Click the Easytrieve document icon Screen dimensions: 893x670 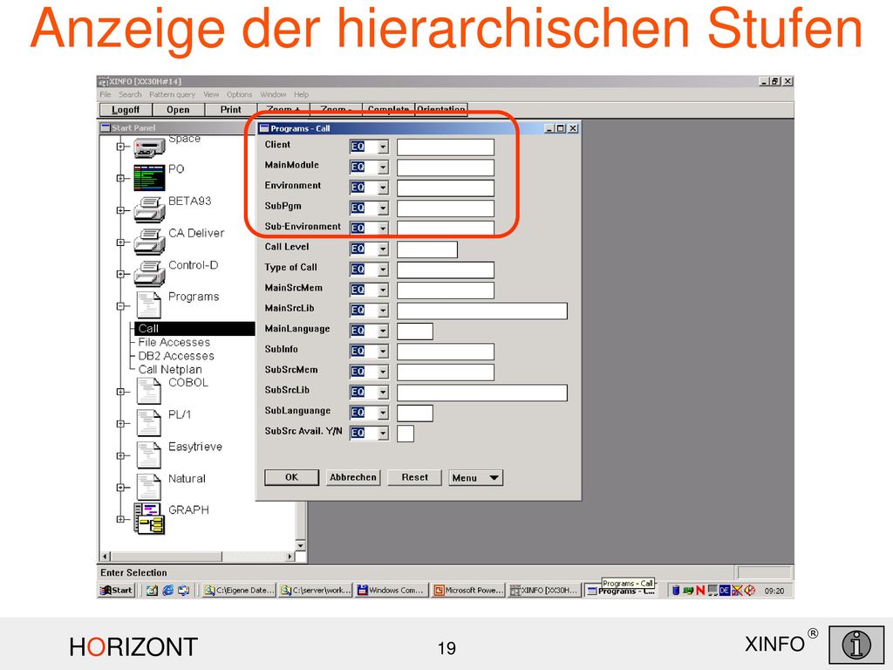point(148,455)
